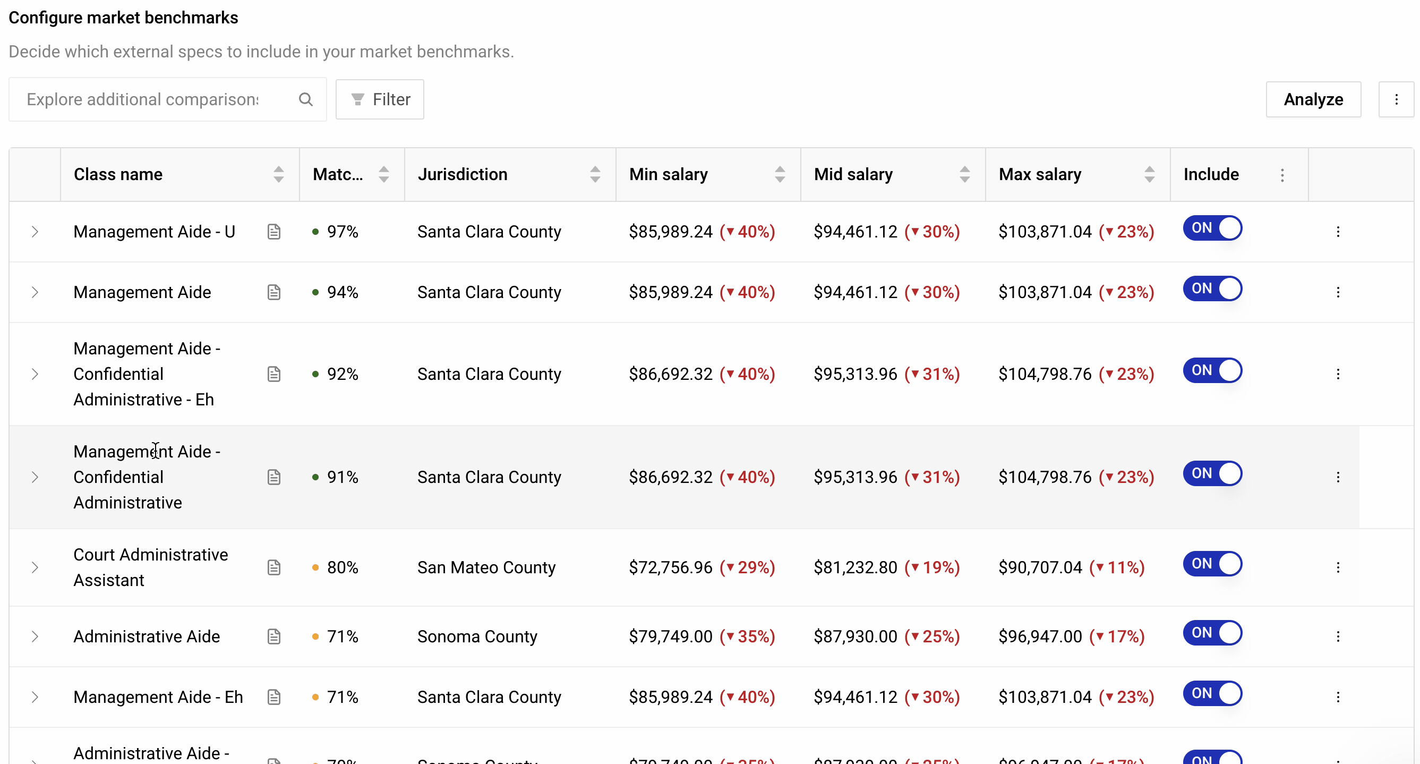1420x764 pixels.
Task: Open document icon for Management Aide - U
Action: pos(274,232)
